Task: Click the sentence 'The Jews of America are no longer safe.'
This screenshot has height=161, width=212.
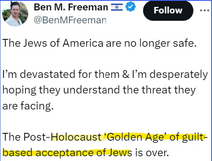Action: 100,43
